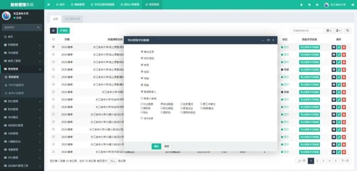Image resolution: width=357 pixels, height=171 pixels.
Task: Open the export dropdown beside column view button
Action: click(x=338, y=30)
